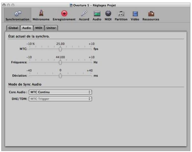Open the Accord tuning fork settings
192x152 pixels.
(x=84, y=15)
